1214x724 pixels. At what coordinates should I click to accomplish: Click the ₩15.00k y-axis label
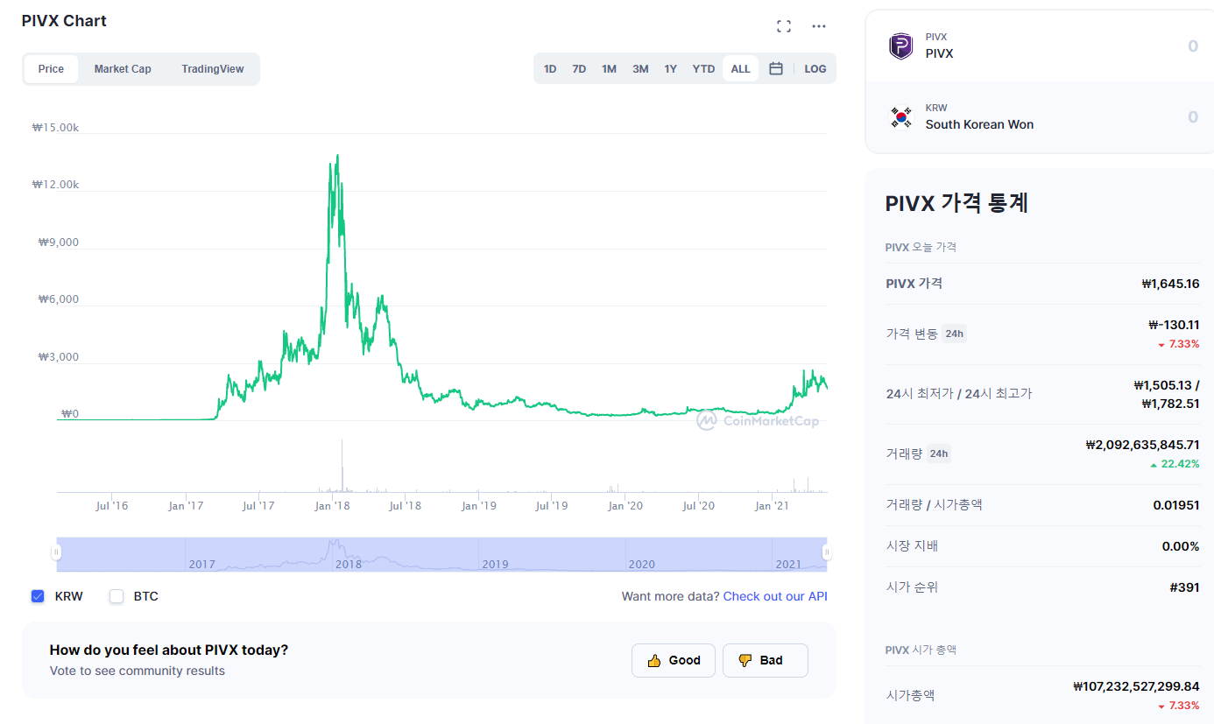tap(55, 127)
